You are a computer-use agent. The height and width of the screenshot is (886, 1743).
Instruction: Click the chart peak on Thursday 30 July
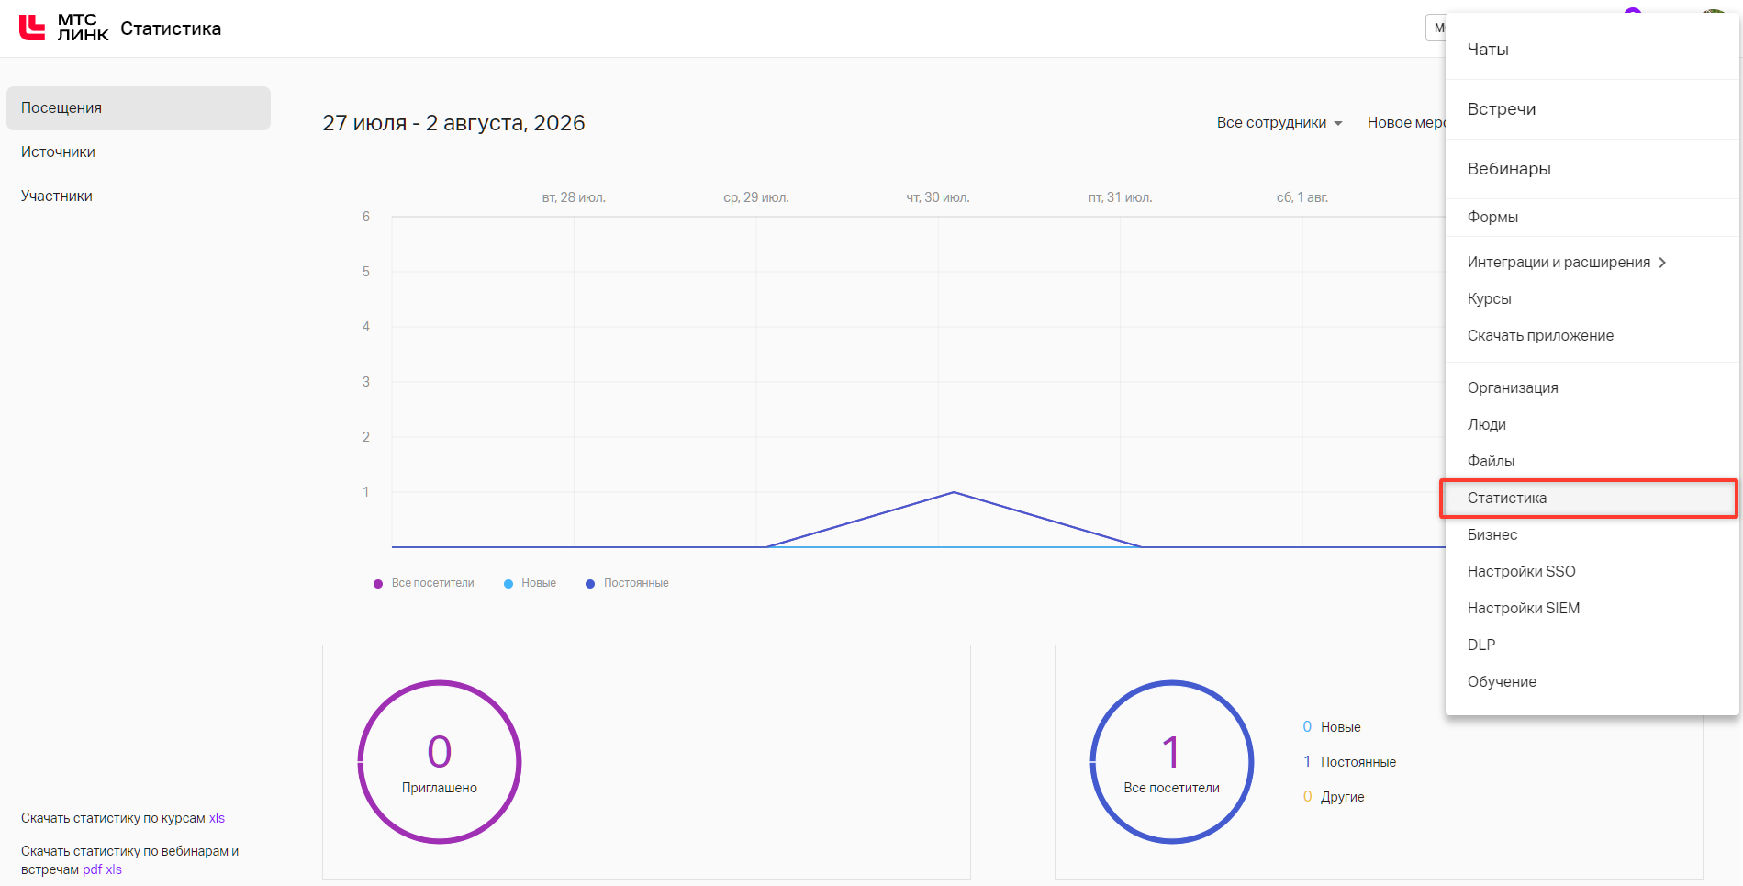(x=954, y=493)
